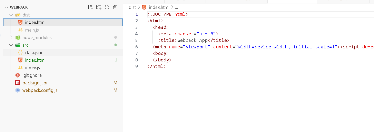Click the opening html tag on line 2
The width and height of the screenshot is (374, 132).
155,21
